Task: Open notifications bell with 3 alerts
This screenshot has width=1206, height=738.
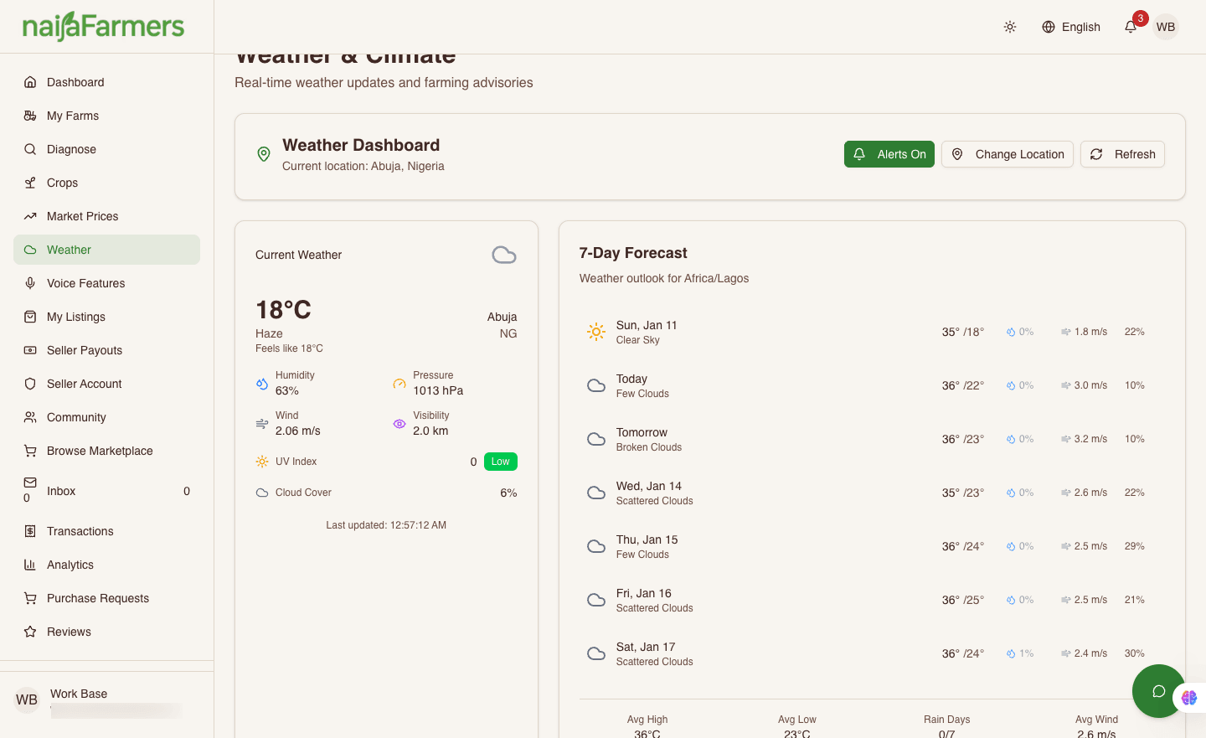Action: (1131, 27)
